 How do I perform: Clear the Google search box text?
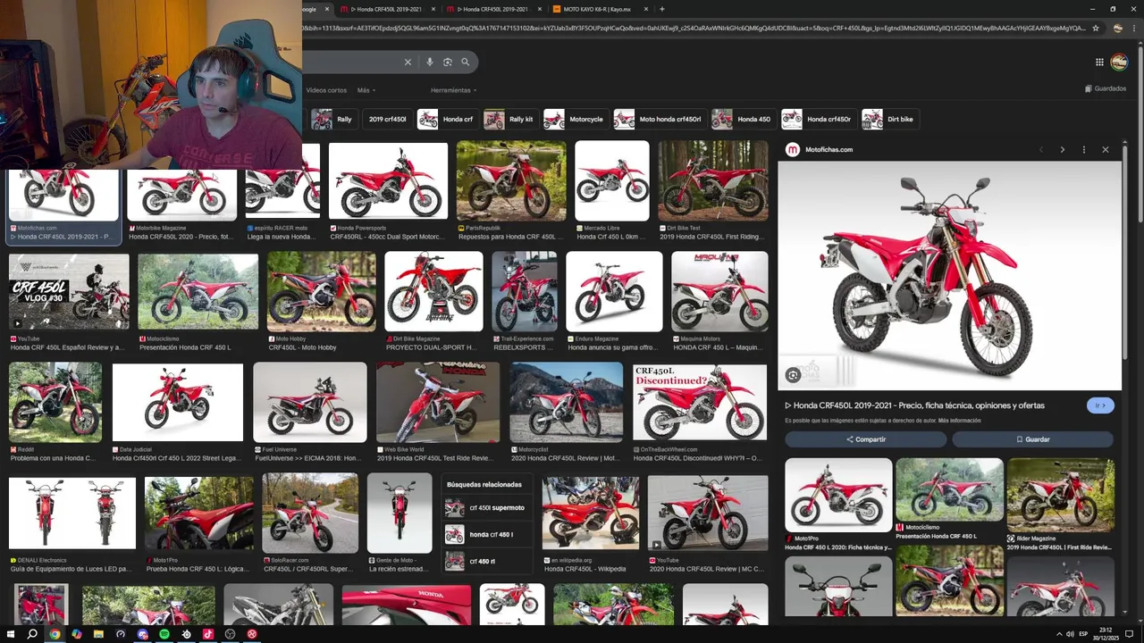click(408, 62)
